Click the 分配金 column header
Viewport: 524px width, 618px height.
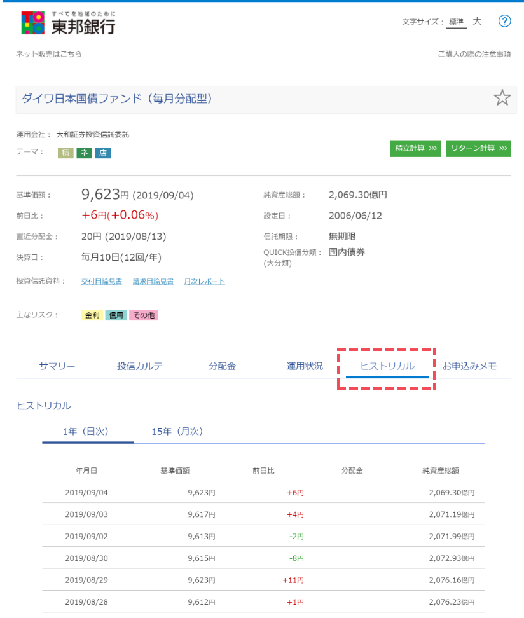tap(352, 470)
